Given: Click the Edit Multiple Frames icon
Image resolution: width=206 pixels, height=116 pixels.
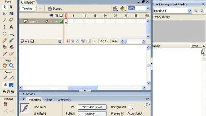Looking at the screenshot, I should click(x=82, y=41).
